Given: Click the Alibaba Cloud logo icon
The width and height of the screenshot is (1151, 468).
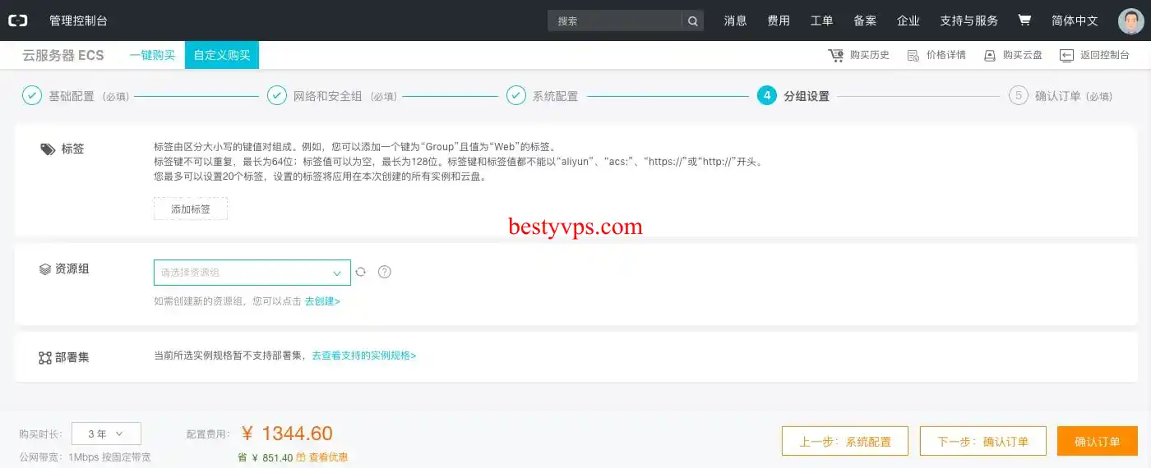Looking at the screenshot, I should [x=18, y=21].
